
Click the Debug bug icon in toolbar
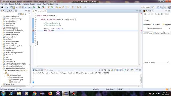29,7
